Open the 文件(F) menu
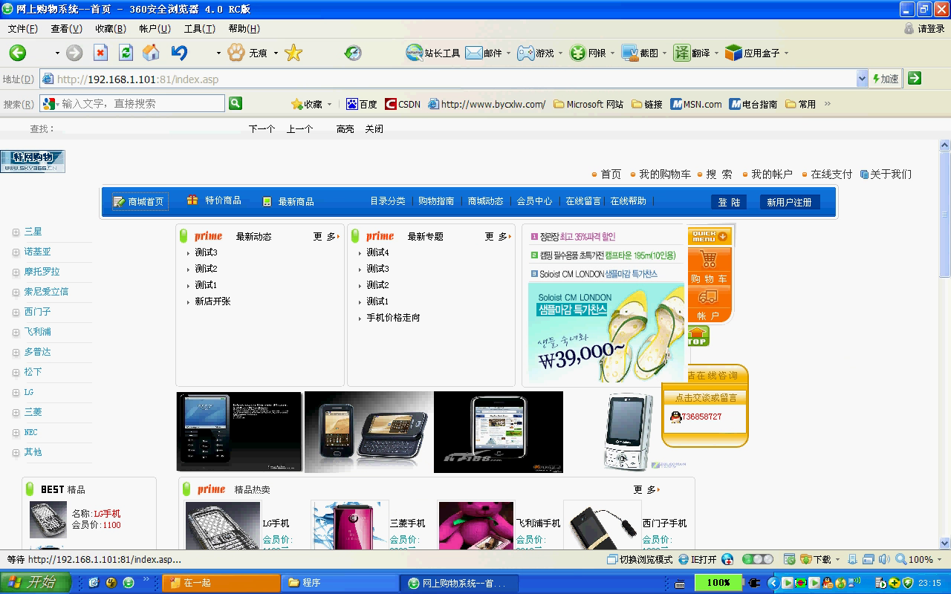The height and width of the screenshot is (594, 951). tap(22, 28)
